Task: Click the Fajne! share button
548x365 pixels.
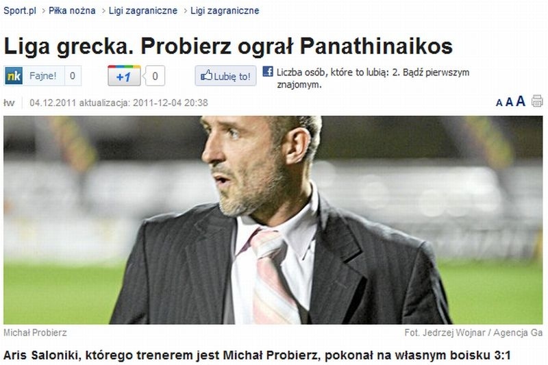Action: coord(42,75)
